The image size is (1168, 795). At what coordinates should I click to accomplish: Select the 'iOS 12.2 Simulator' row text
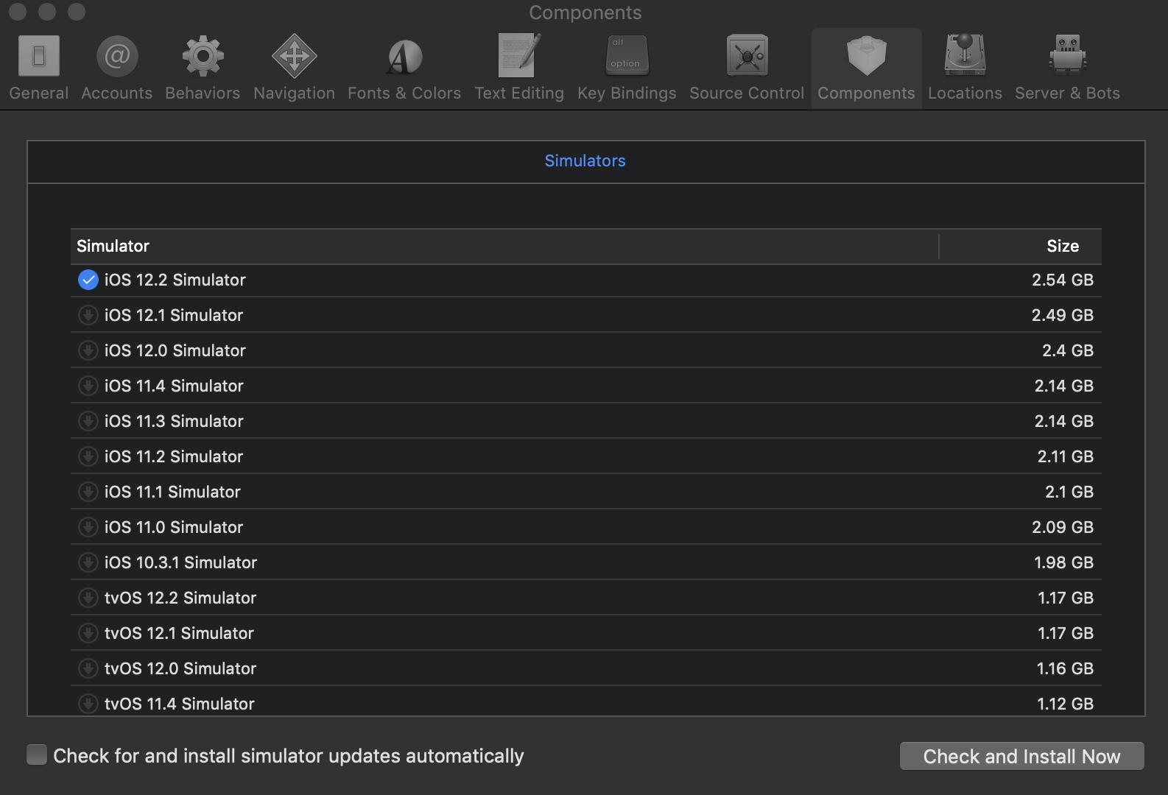(175, 280)
